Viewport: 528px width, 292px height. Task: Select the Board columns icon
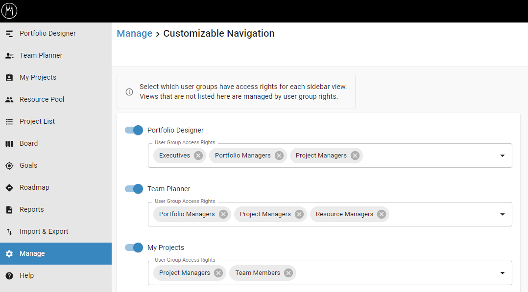pyautogui.click(x=9, y=144)
